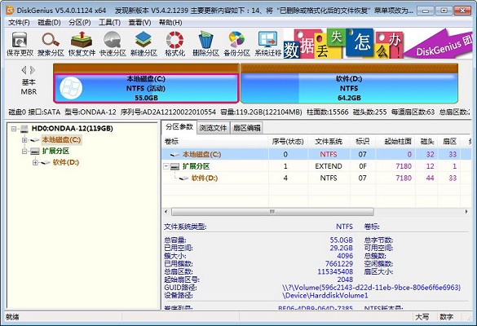Switch to the 分区参数 tab
The width and height of the screenshot is (477, 326).
click(x=179, y=127)
